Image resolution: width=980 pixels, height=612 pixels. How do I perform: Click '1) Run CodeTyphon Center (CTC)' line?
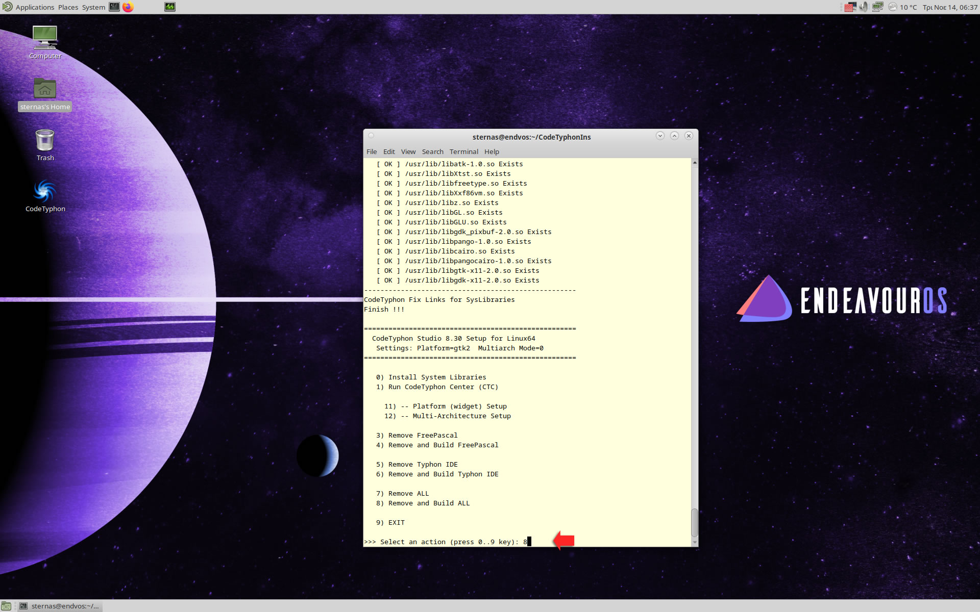click(x=437, y=387)
